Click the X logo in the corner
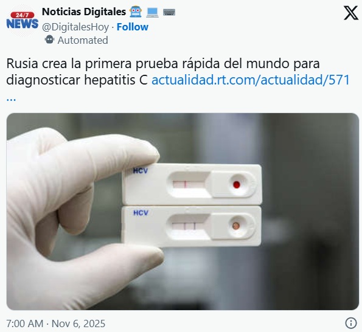The height and width of the screenshot is (332, 362). point(351,13)
